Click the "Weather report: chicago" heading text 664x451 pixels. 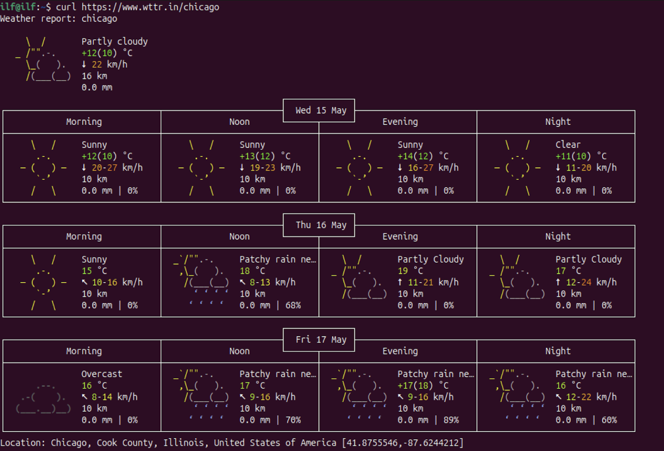tap(58, 19)
